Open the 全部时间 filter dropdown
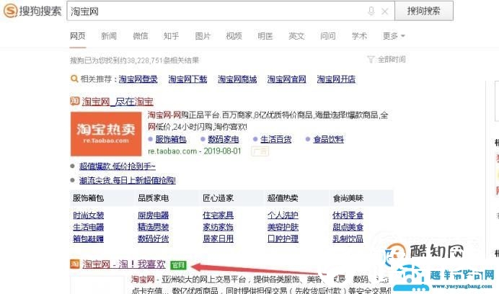 392,60
